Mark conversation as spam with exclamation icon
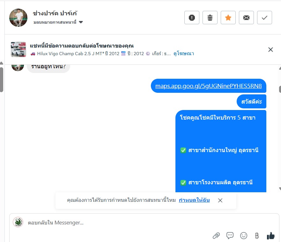281x242 pixels. pyautogui.click(x=192, y=18)
